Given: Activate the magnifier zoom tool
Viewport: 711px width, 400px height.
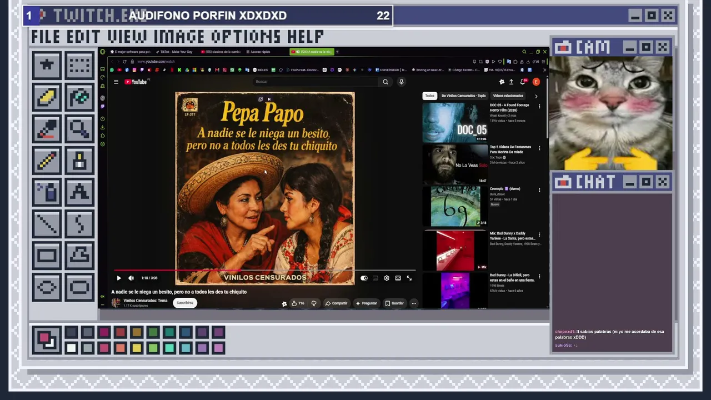Looking at the screenshot, I should click(x=79, y=129).
